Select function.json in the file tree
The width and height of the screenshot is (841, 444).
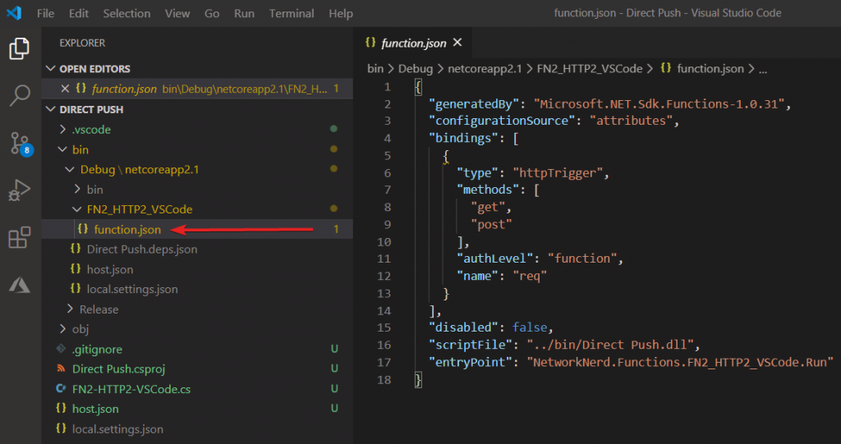tap(197, 230)
